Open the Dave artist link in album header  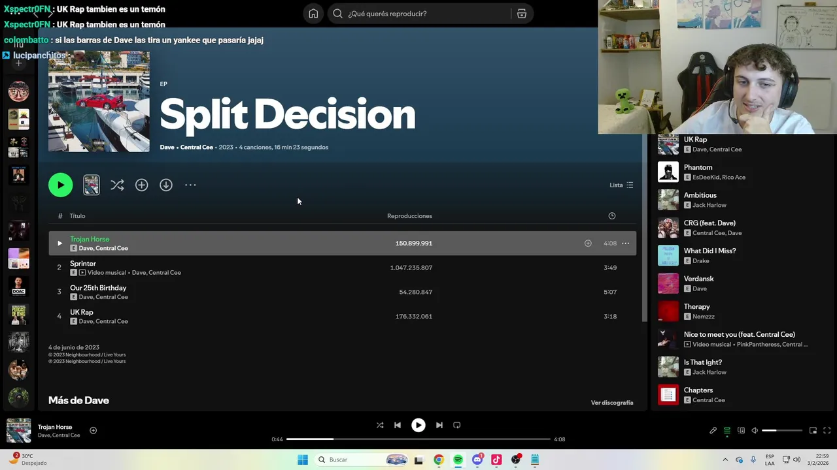click(167, 148)
